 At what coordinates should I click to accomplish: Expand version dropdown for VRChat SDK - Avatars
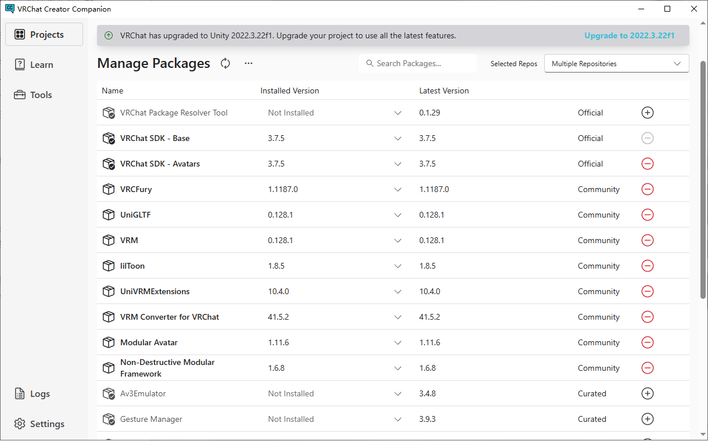click(x=398, y=164)
